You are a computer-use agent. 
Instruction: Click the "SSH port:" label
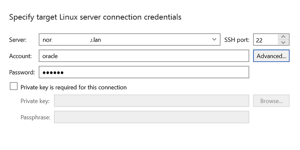(237, 40)
